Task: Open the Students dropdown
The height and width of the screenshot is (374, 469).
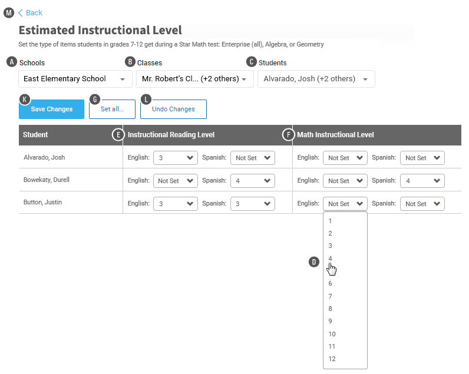Action: (x=316, y=79)
